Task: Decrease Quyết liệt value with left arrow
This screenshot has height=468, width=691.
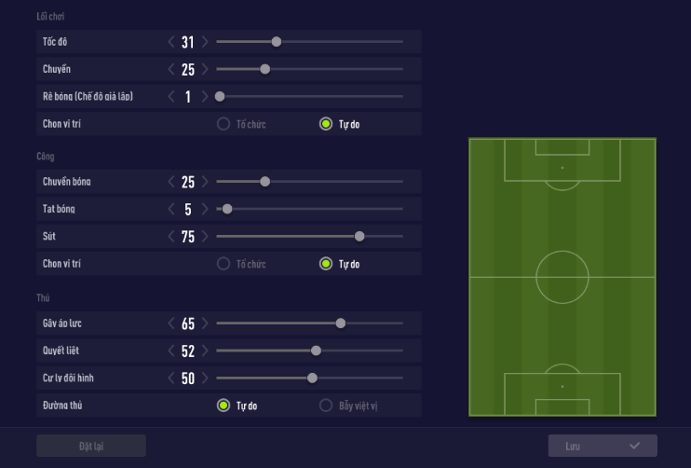Action: 171,351
